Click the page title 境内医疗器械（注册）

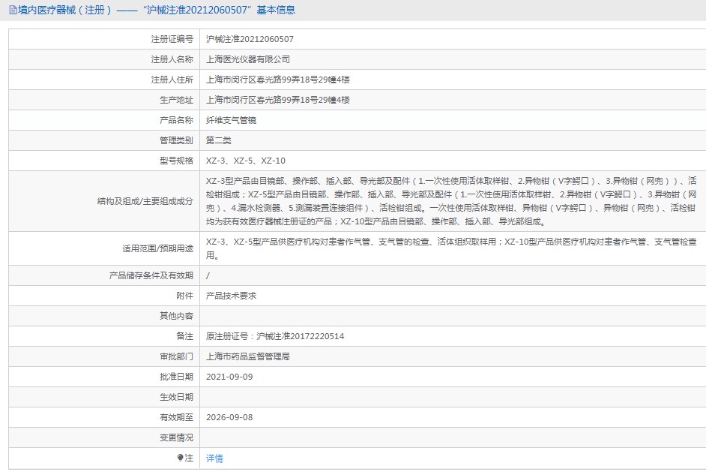click(x=65, y=10)
